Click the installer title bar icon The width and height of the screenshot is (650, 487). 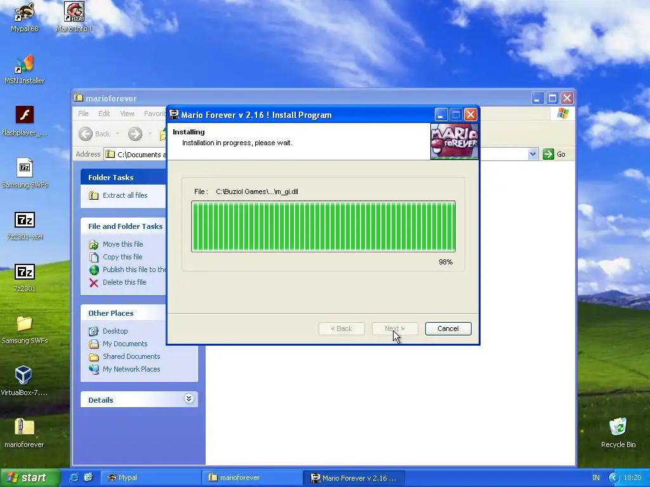click(x=174, y=115)
